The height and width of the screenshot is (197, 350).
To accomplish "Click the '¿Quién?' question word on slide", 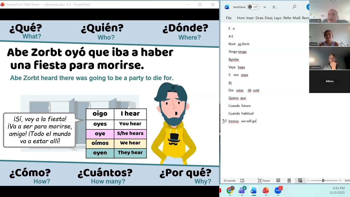I will (102, 28).
